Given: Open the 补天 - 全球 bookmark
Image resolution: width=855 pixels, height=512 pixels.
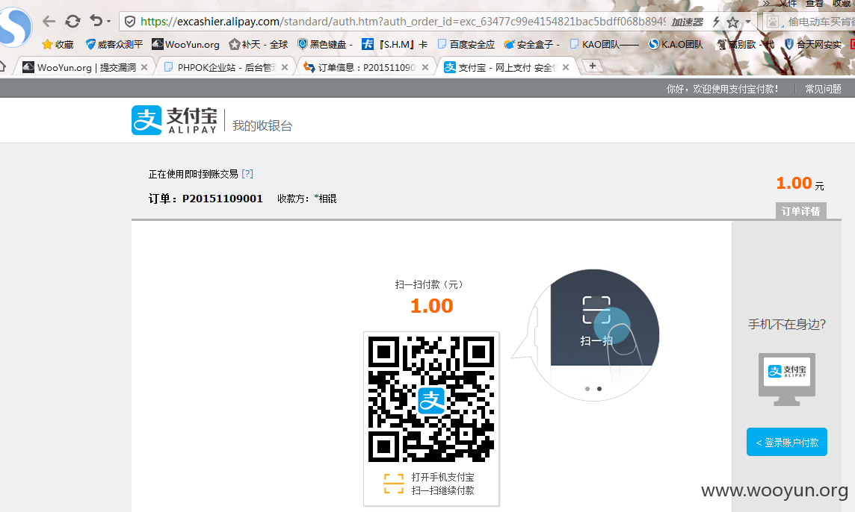Looking at the screenshot, I should (259, 44).
